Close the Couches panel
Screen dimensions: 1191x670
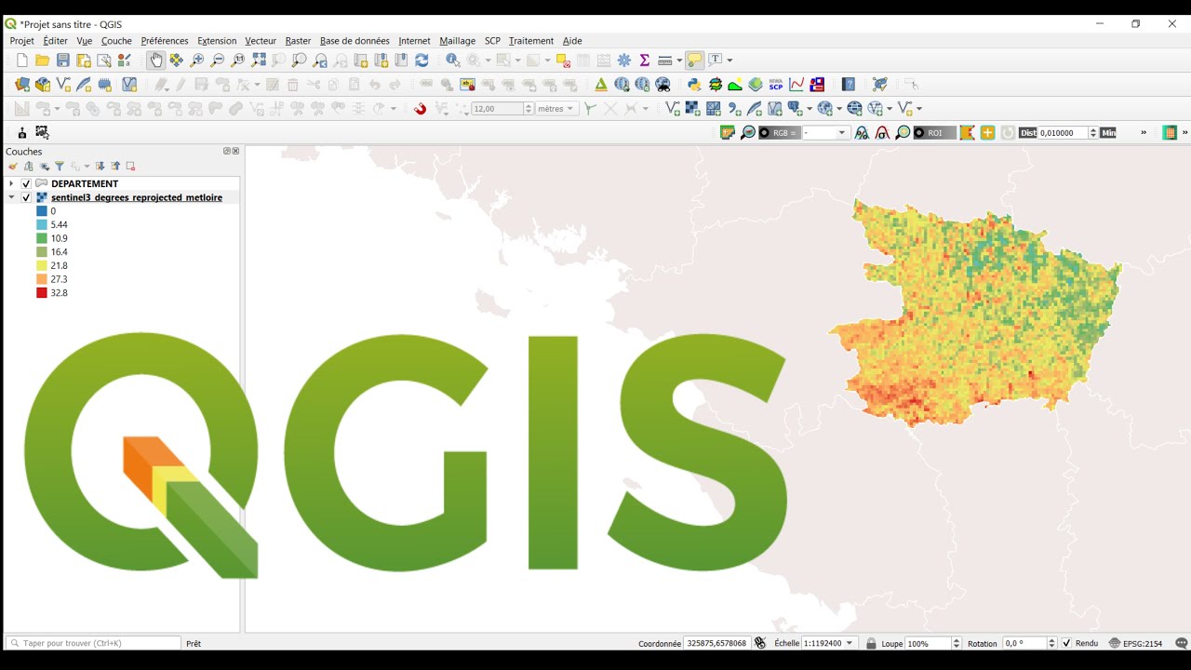point(235,151)
